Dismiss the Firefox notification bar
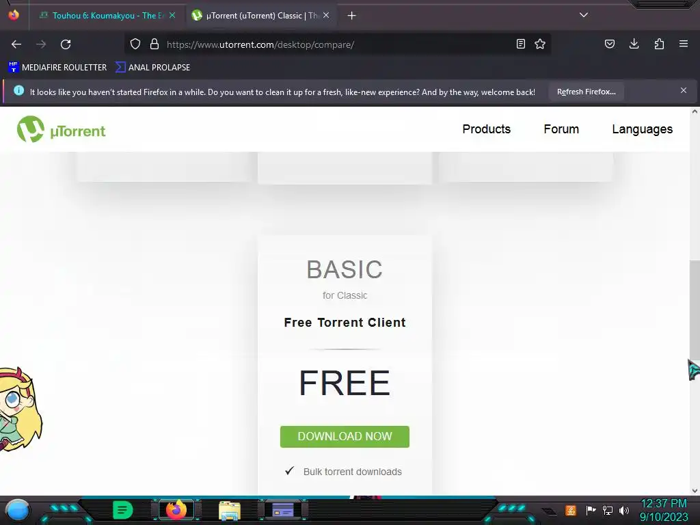This screenshot has height=525, width=700. [684, 91]
